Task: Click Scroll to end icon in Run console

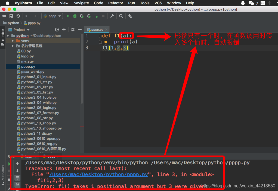Action: click(17, 185)
